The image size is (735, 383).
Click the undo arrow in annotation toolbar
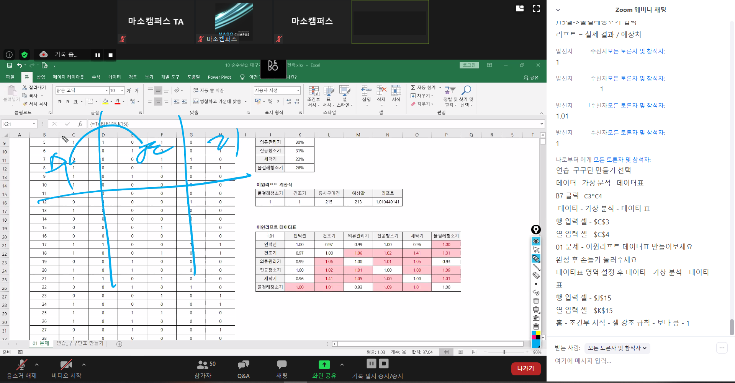click(x=536, y=292)
